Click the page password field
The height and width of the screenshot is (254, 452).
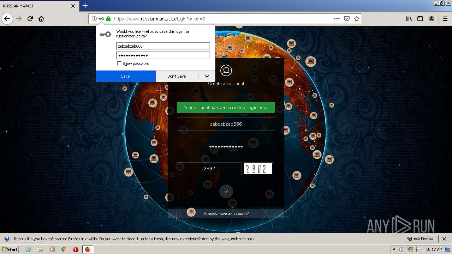(226, 146)
